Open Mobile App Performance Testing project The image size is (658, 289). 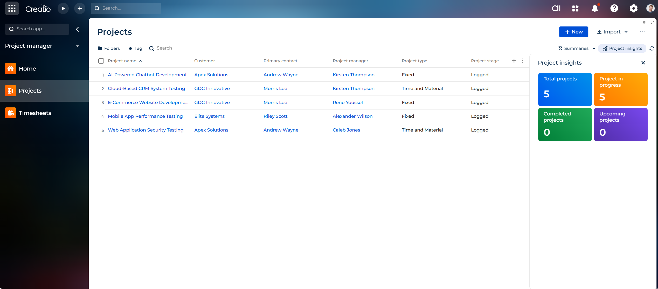pos(145,116)
